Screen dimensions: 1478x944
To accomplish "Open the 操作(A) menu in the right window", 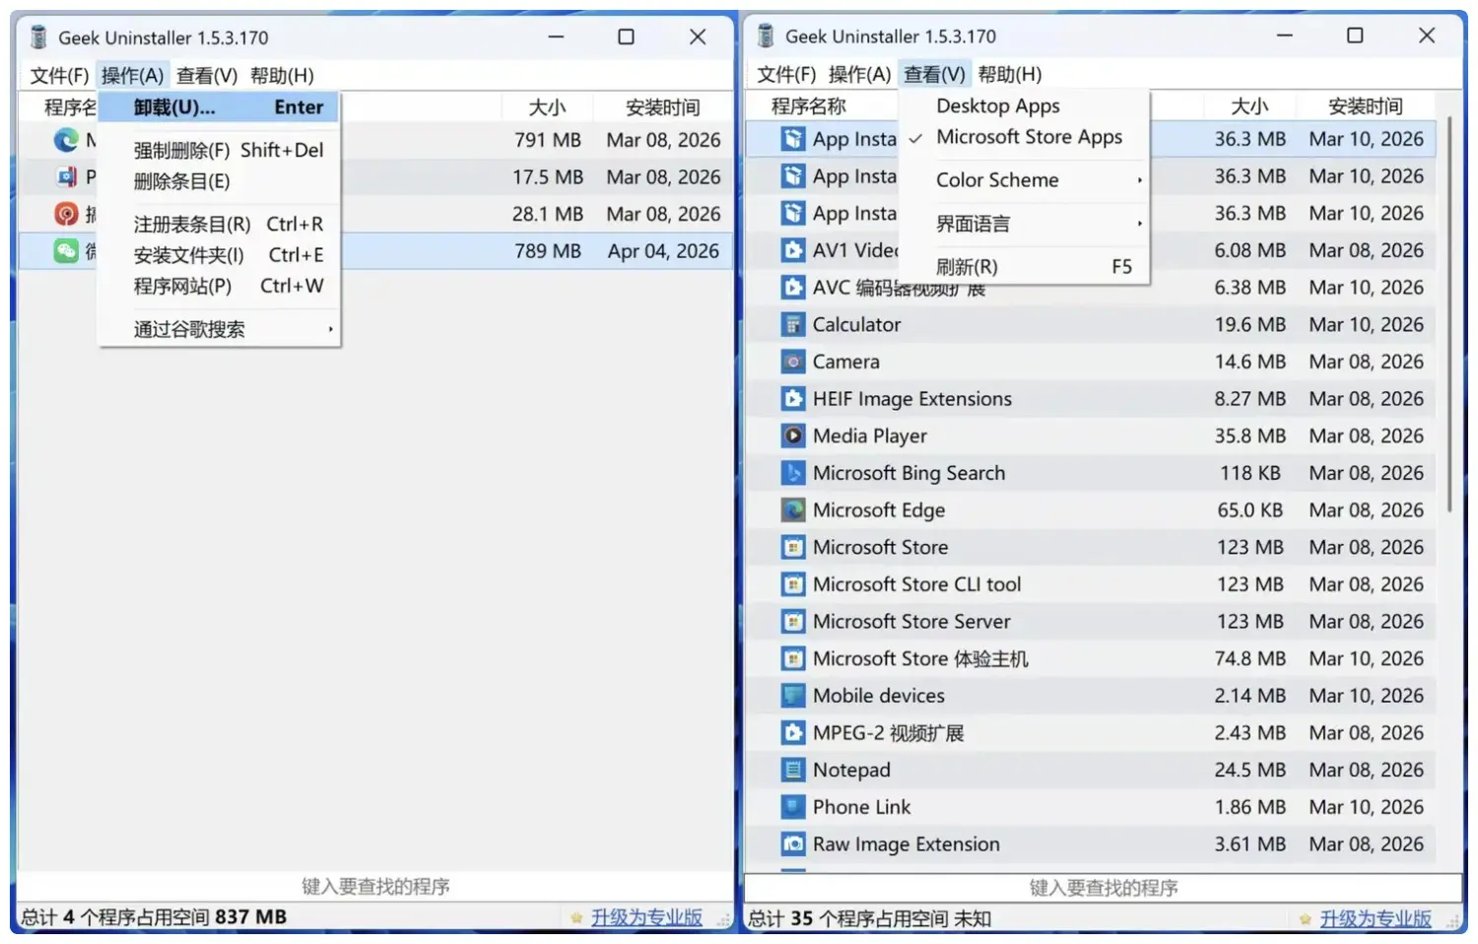I will [x=859, y=74].
